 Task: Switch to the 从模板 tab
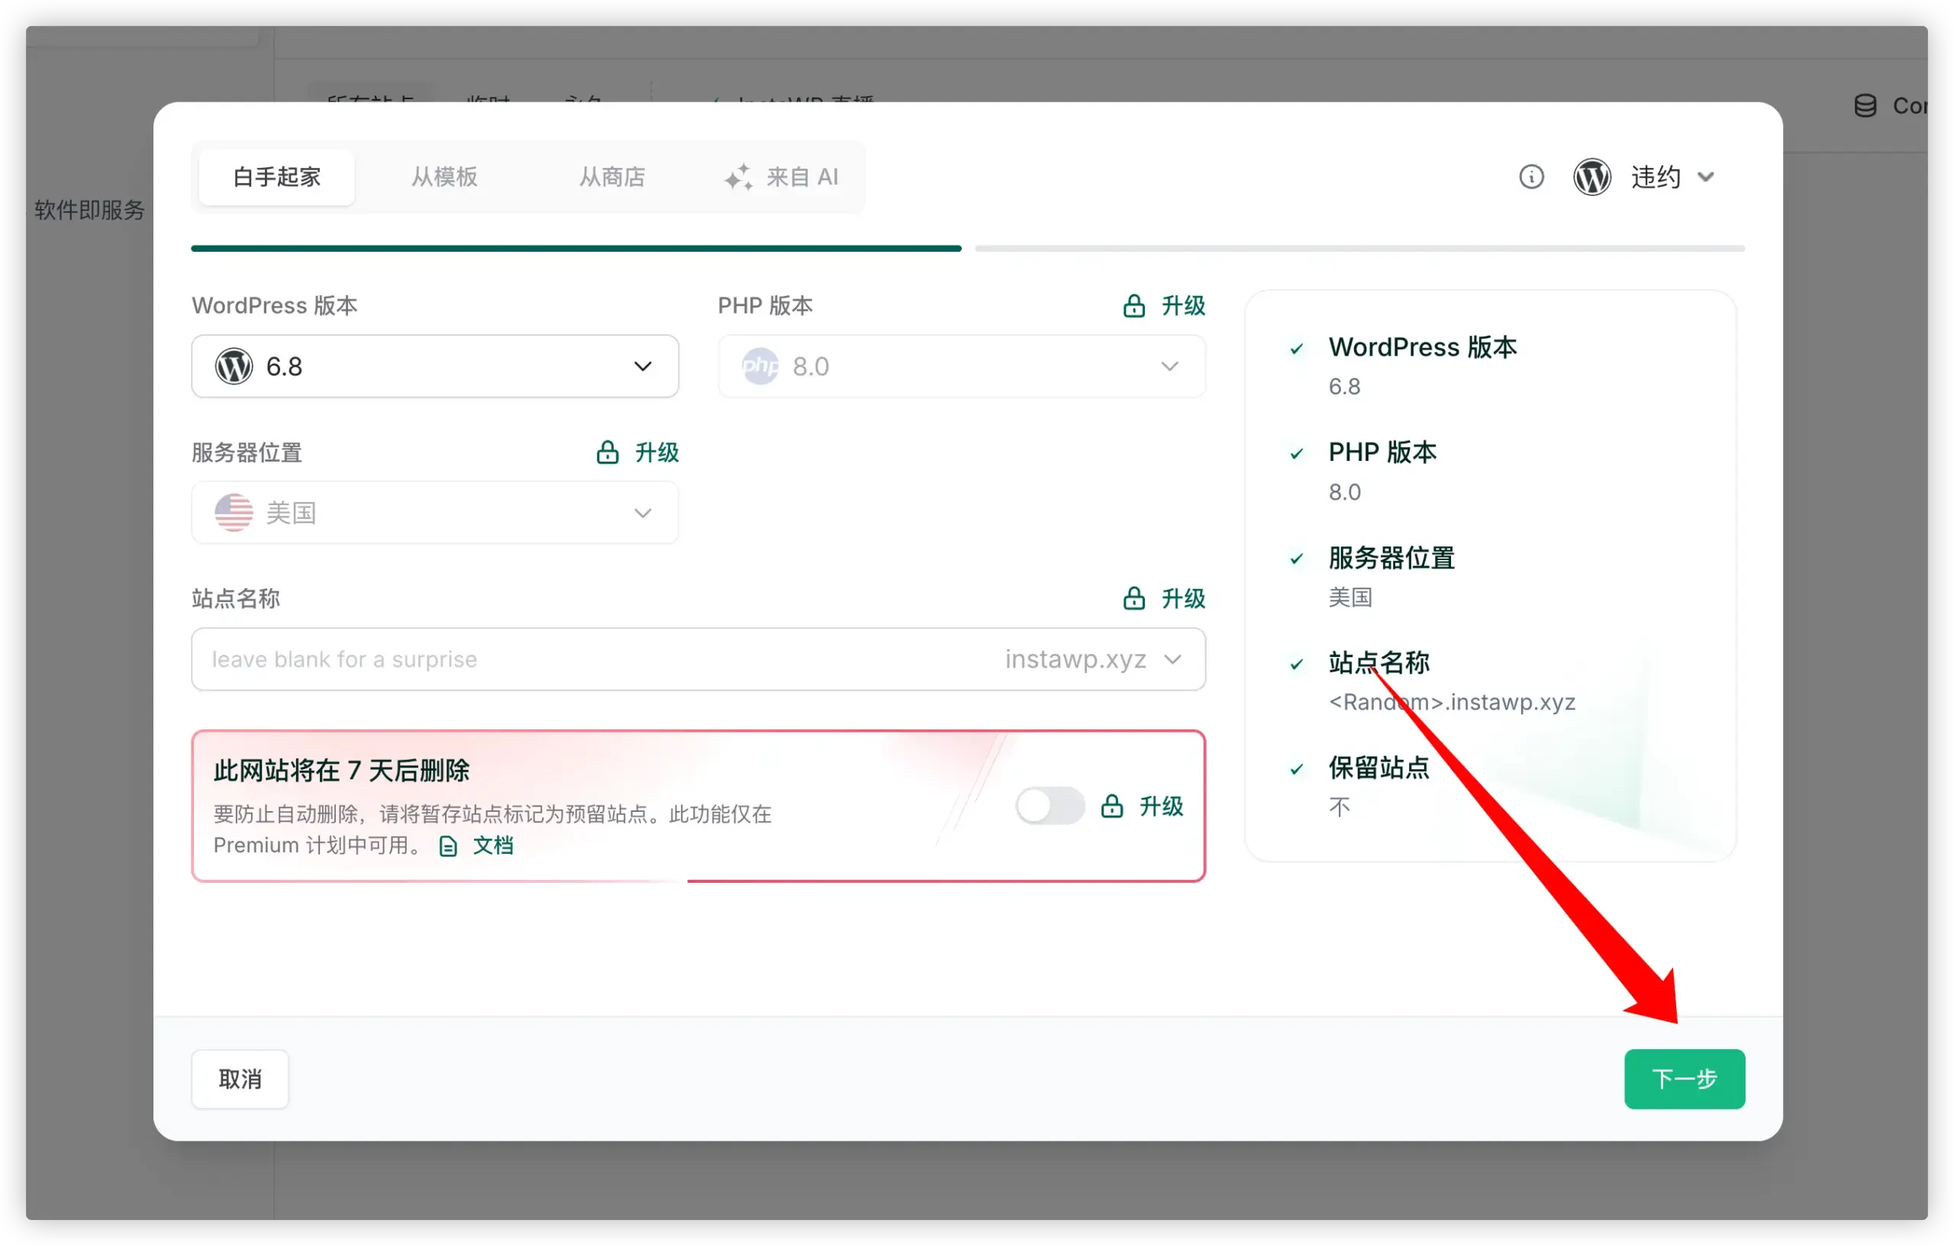coord(444,177)
